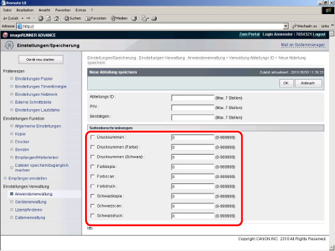The width and height of the screenshot is (335, 251).
Task: Open the Bearbeiten menu
Action: 25,10
